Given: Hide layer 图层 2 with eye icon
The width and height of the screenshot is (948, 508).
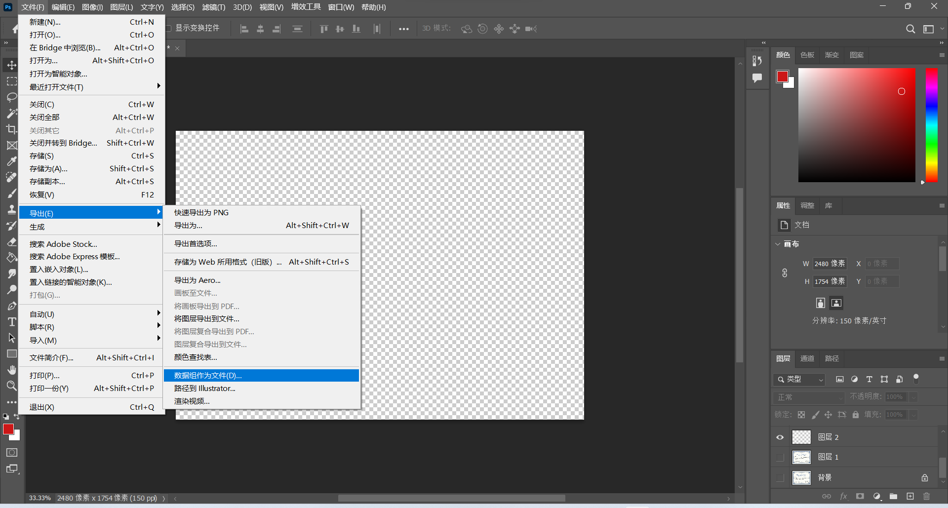Looking at the screenshot, I should click(x=780, y=437).
